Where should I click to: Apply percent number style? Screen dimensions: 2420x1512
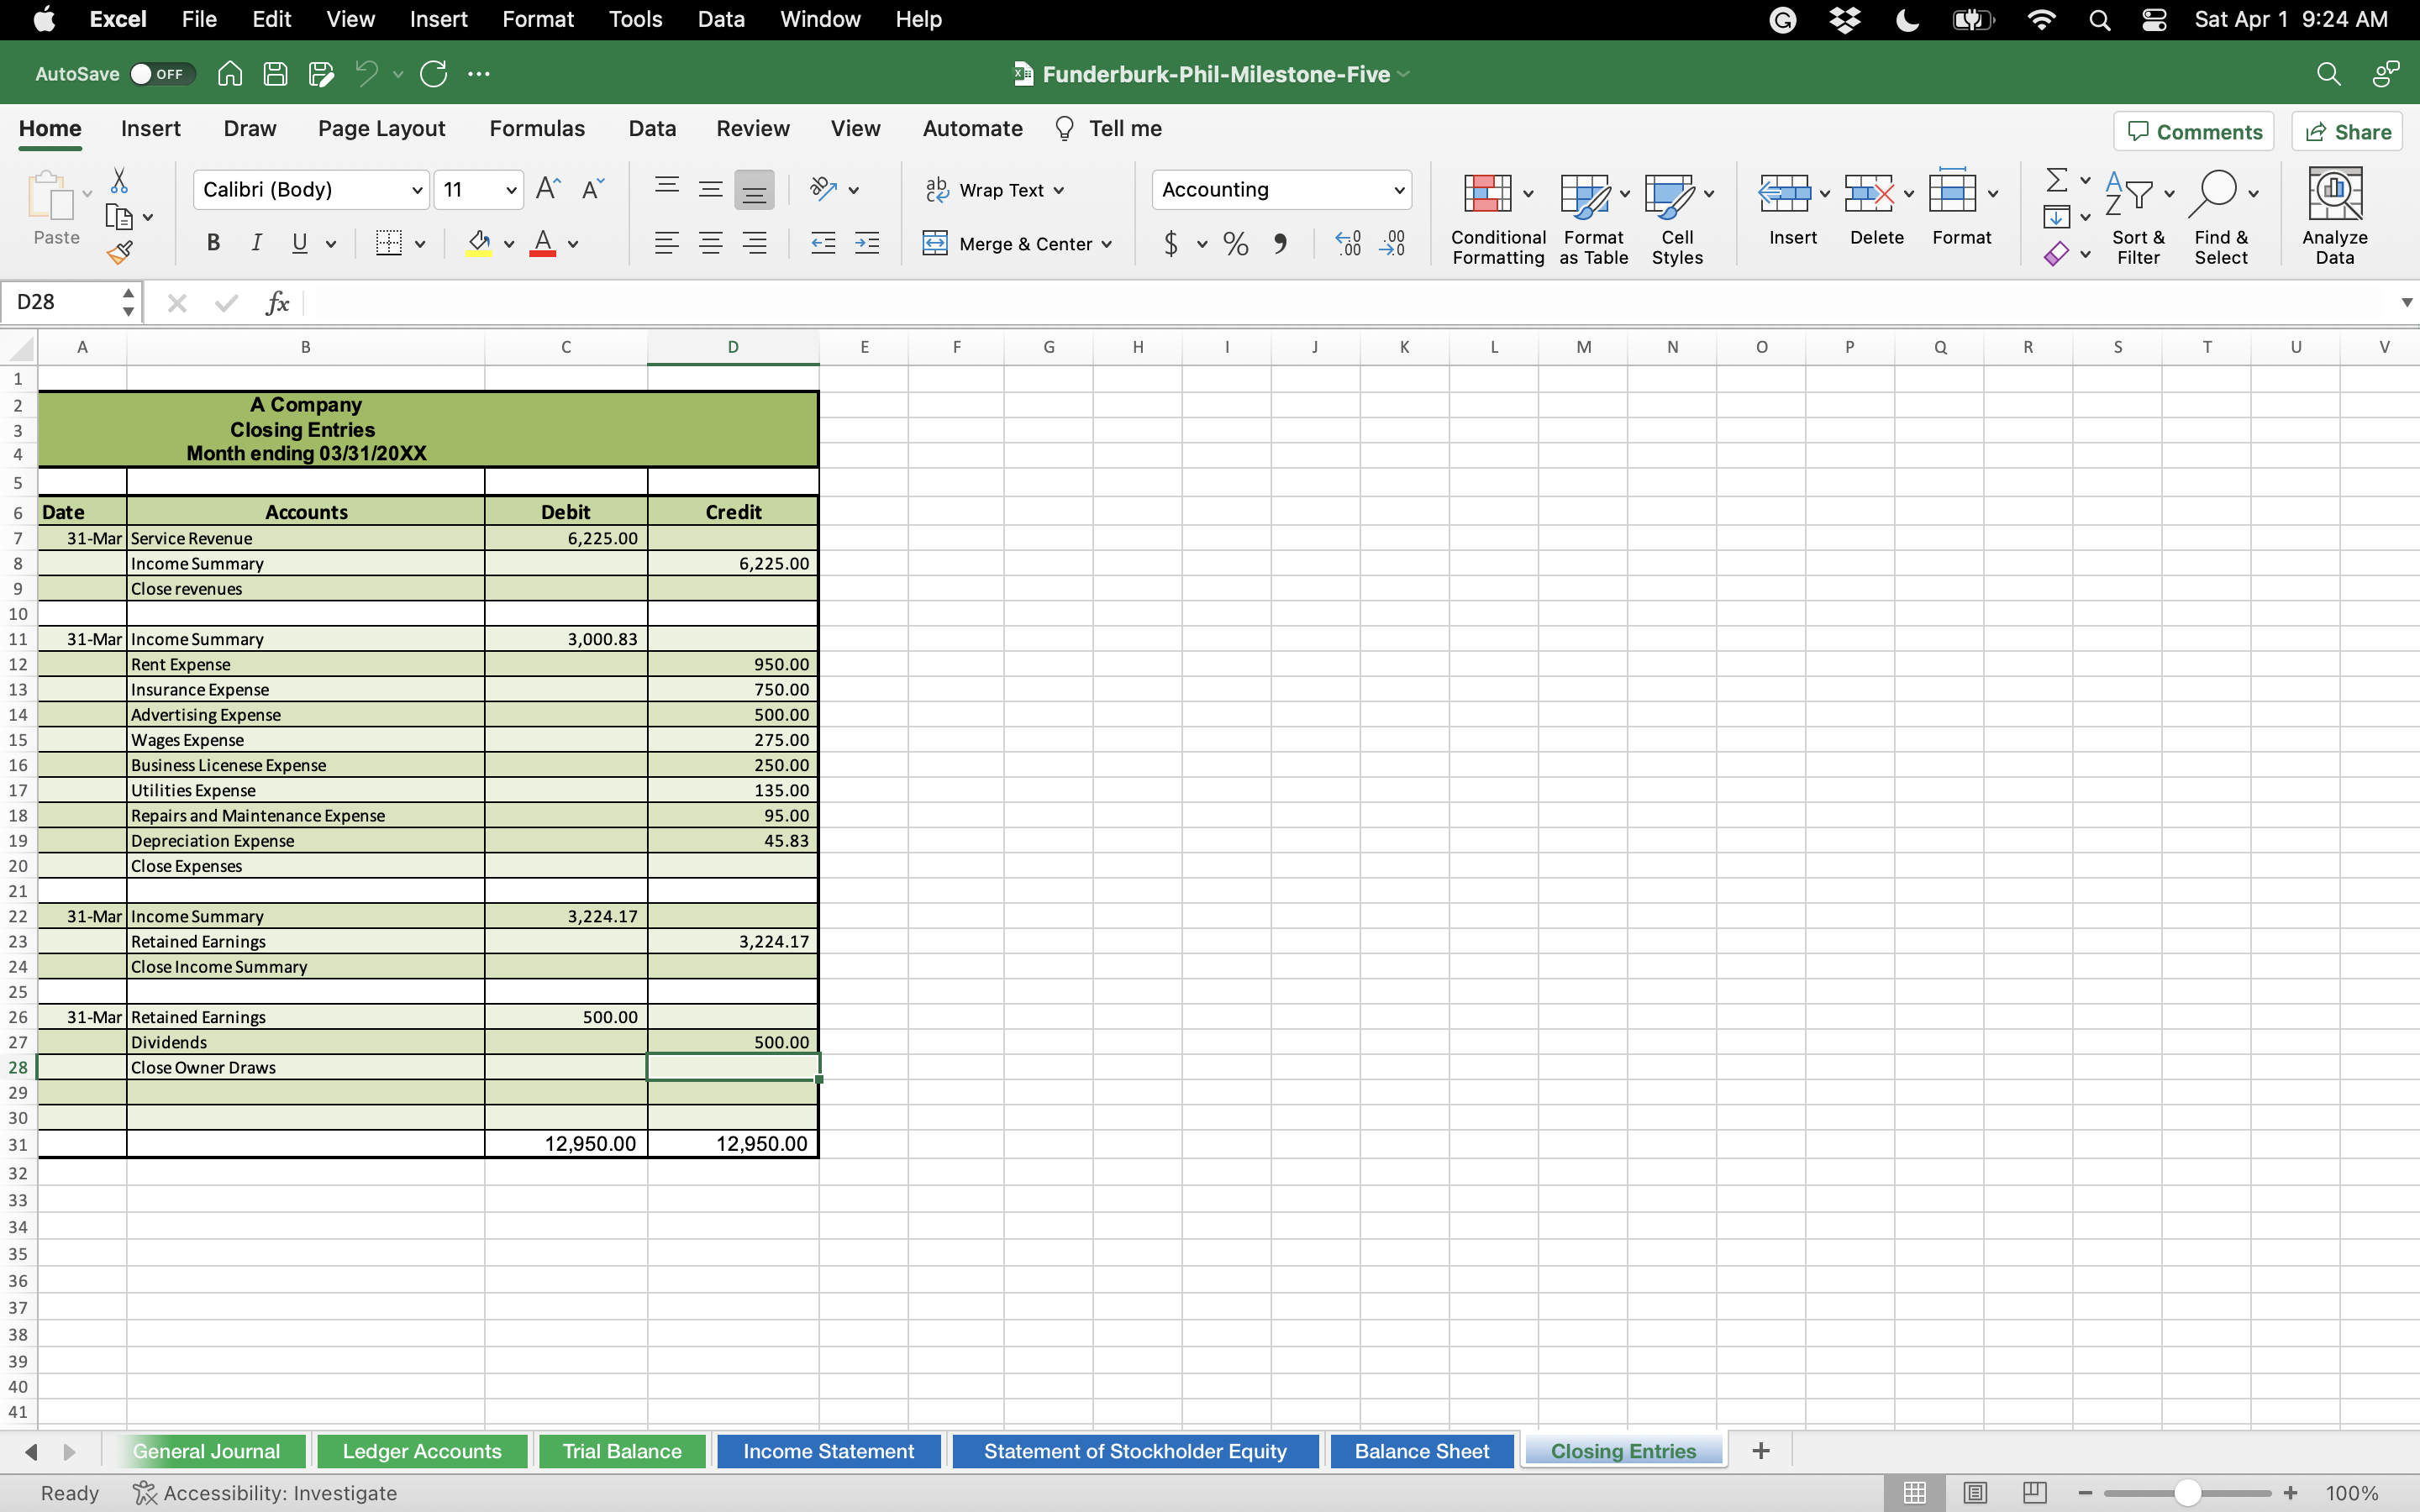tap(1235, 243)
